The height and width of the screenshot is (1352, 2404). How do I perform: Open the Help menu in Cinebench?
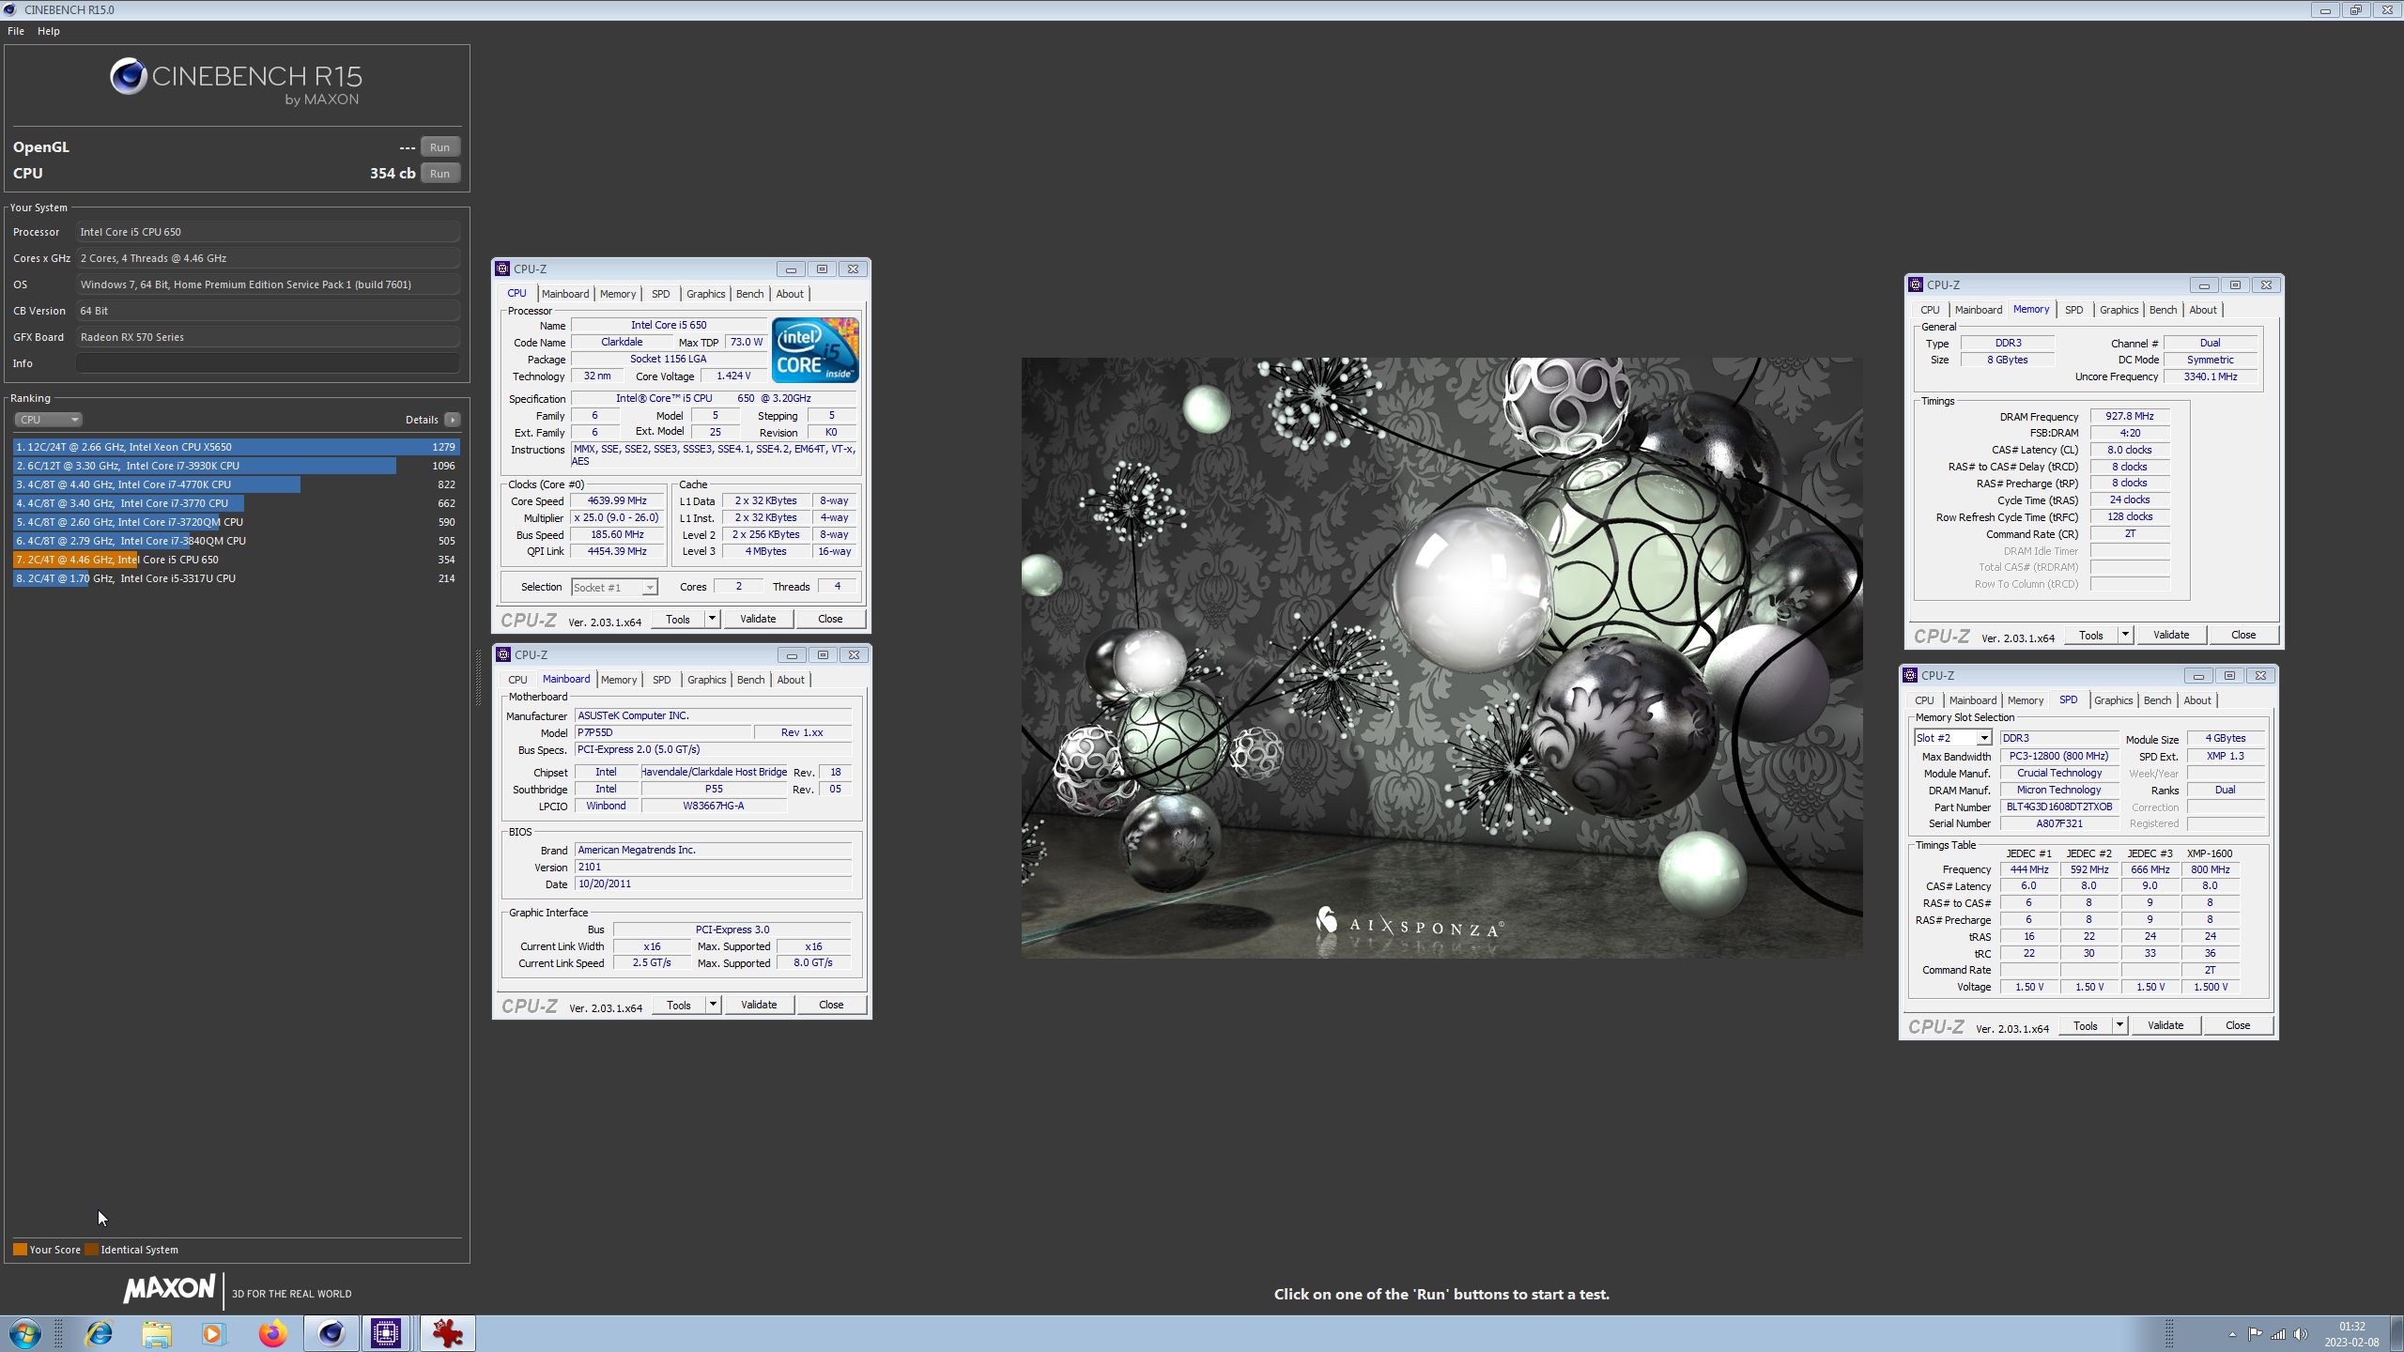(x=49, y=31)
